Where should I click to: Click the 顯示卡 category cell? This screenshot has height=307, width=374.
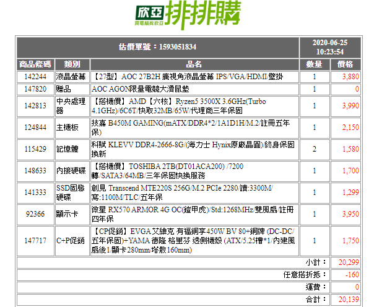tap(72, 215)
